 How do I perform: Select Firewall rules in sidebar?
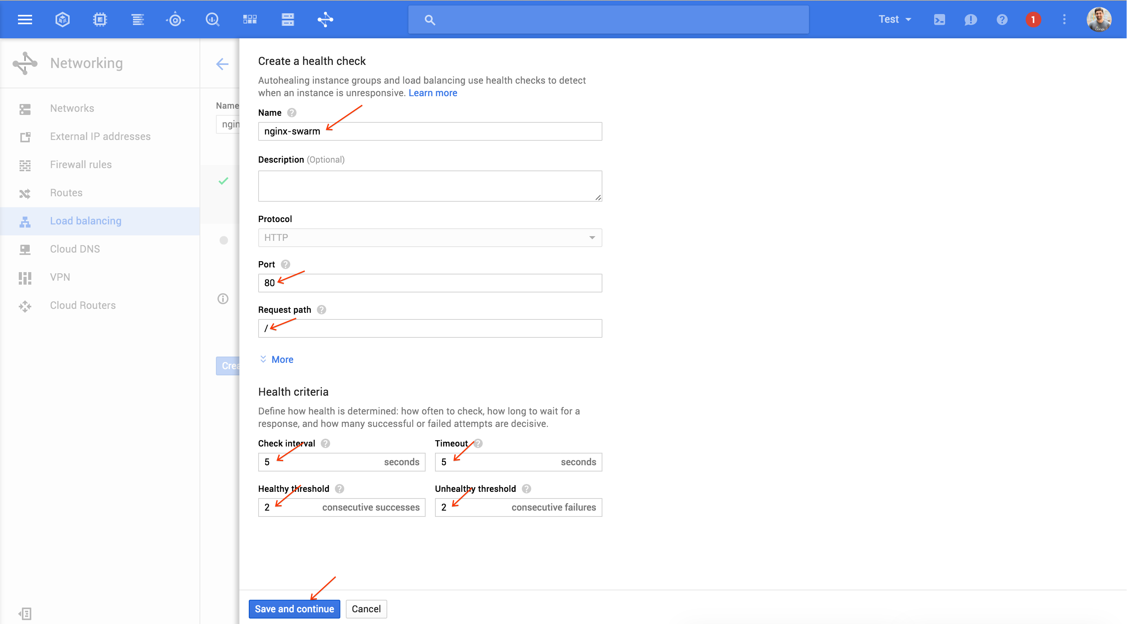(100, 165)
